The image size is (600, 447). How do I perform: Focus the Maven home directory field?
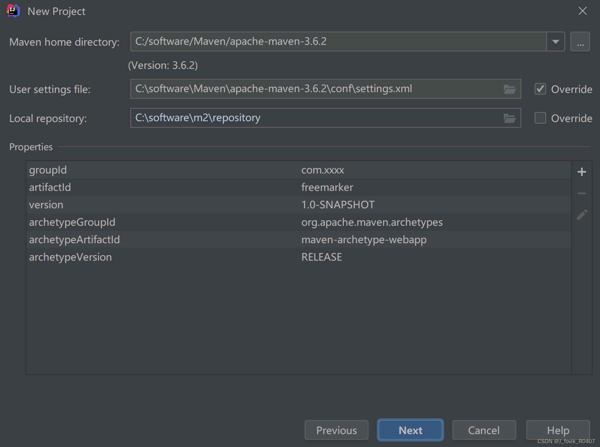tap(338, 41)
